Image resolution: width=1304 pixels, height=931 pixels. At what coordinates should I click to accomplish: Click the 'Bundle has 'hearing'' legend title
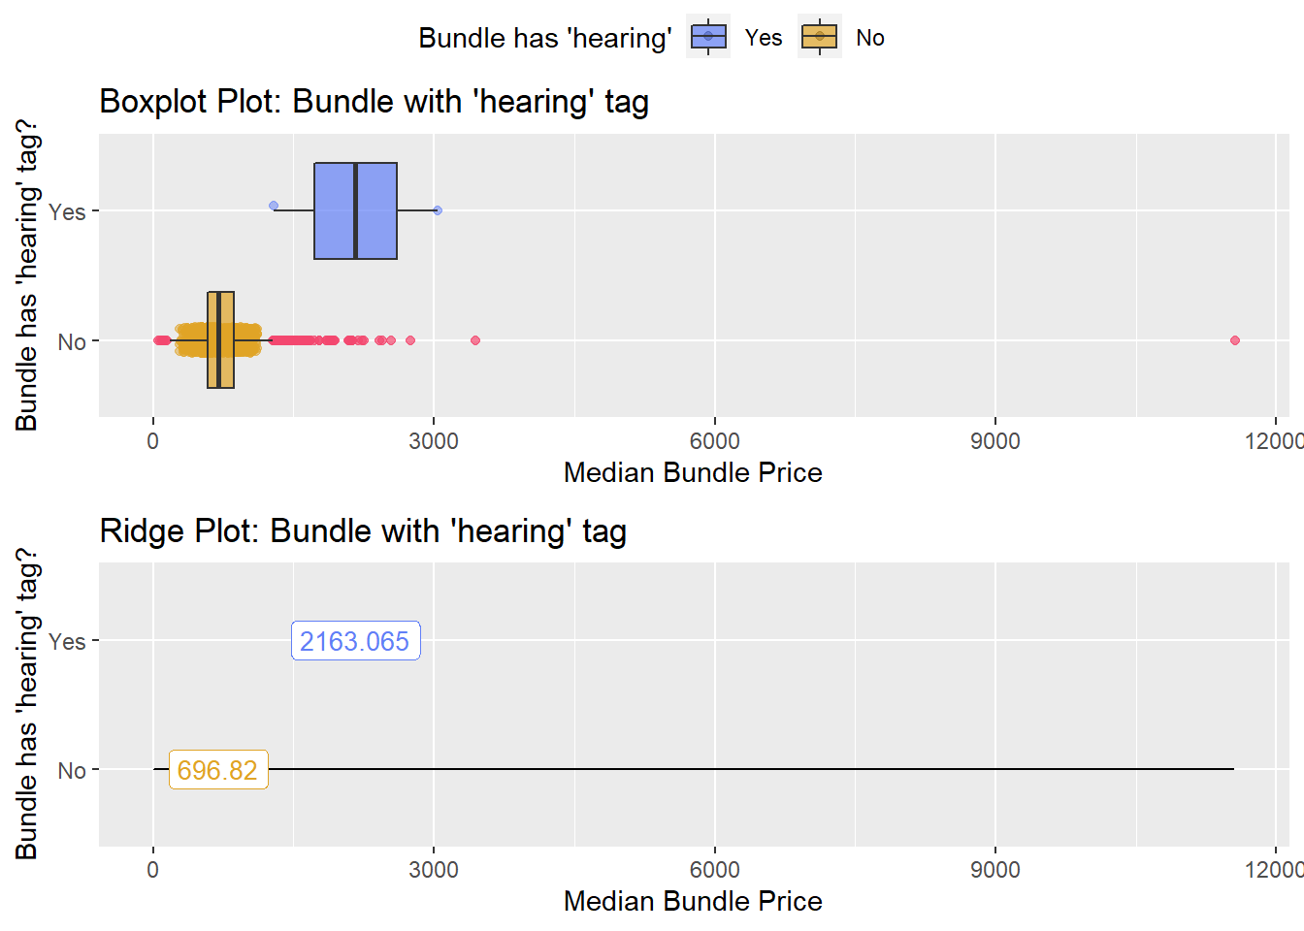tap(545, 39)
